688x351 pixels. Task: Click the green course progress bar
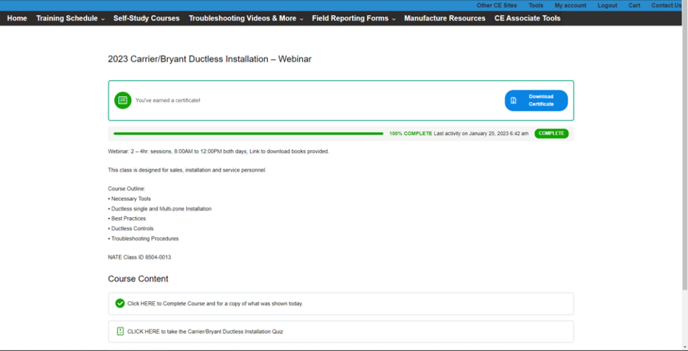[x=249, y=134]
